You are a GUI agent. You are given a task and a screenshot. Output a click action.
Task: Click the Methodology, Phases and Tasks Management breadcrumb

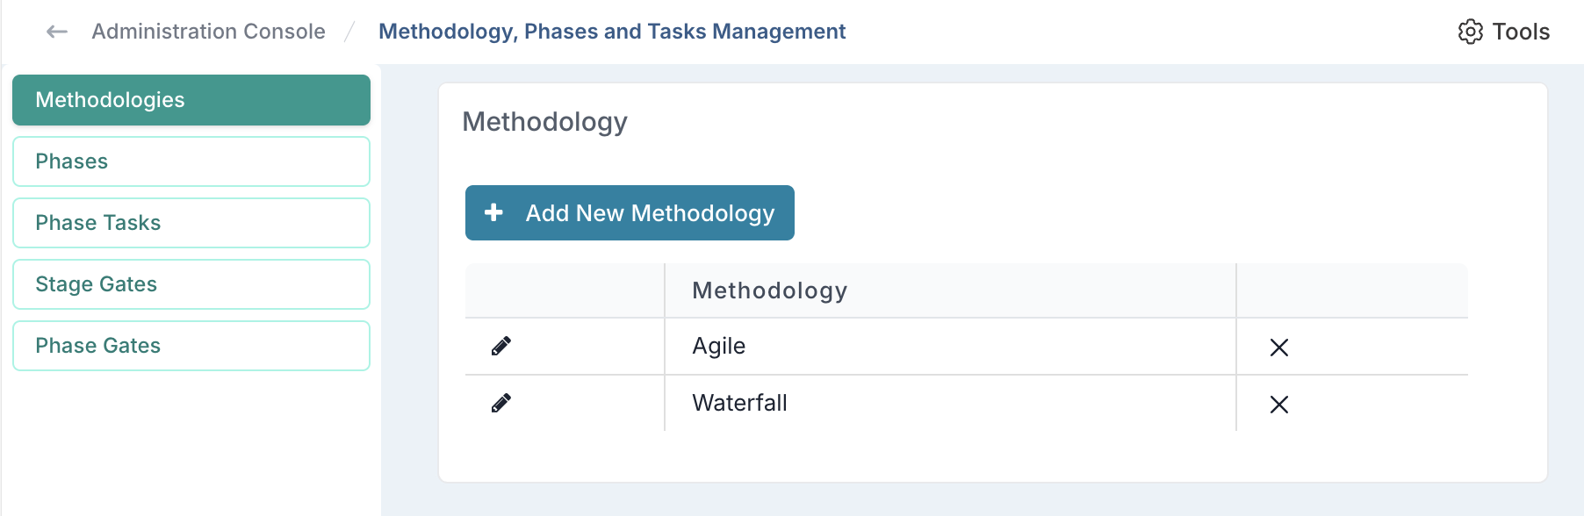tap(612, 32)
